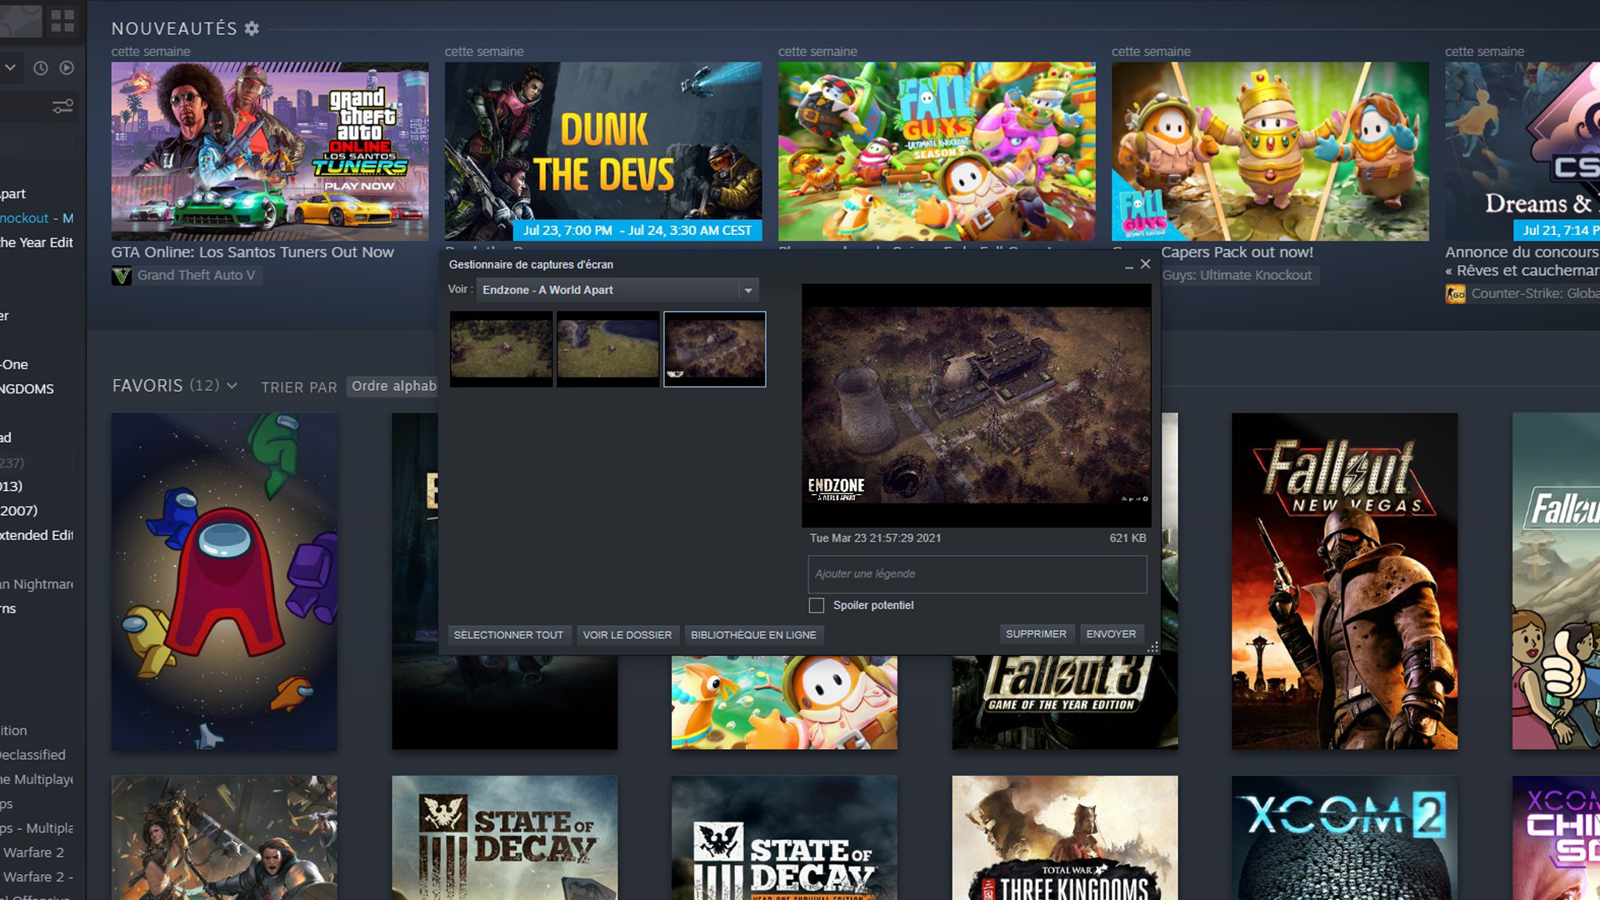The width and height of the screenshot is (1600, 900).
Task: Open the GTA Online: Los Santos Tuners announcement
Action: click(252, 252)
